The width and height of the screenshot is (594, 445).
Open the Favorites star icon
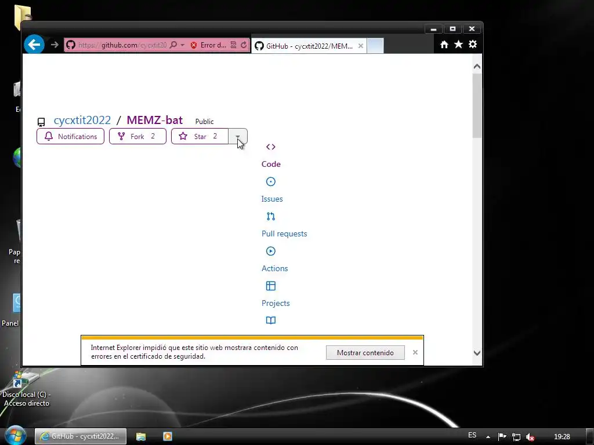pos(458,44)
